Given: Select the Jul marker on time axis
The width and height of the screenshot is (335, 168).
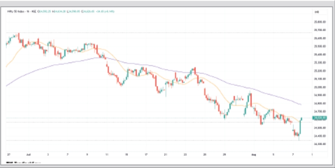Looking at the screenshot, I should (27, 155).
